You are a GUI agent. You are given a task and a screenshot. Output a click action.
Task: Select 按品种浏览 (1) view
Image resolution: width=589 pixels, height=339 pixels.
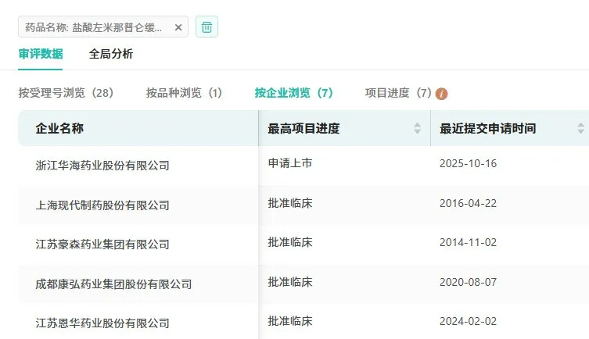(x=184, y=93)
